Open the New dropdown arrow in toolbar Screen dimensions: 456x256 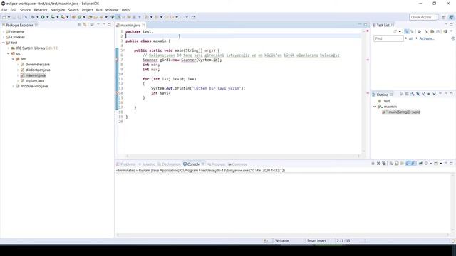(x=9, y=17)
